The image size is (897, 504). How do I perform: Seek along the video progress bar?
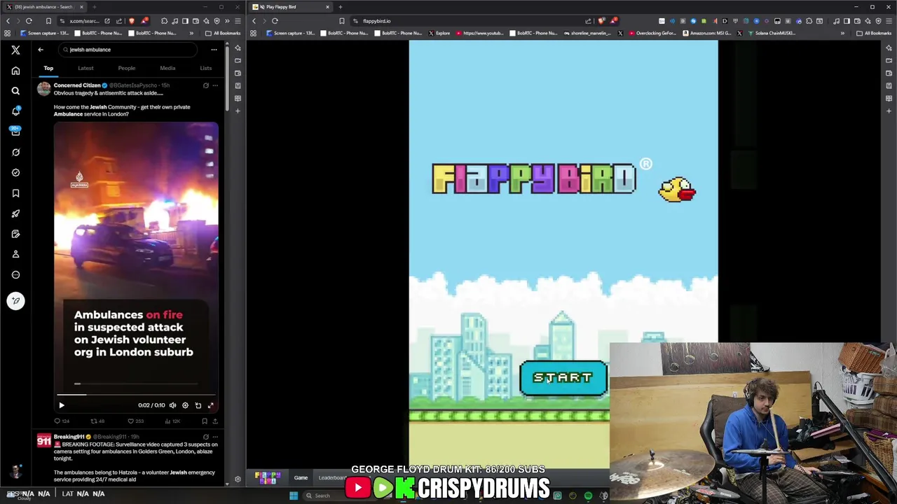click(x=136, y=395)
